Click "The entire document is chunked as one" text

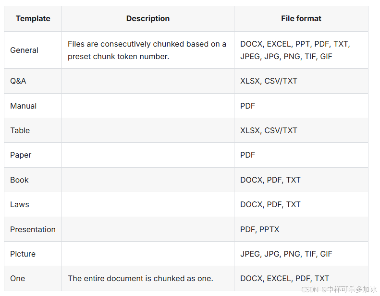140,278
